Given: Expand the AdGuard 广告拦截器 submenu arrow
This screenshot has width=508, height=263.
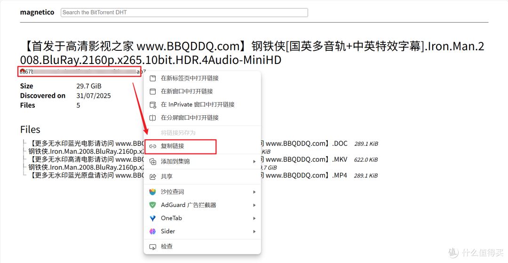Looking at the screenshot, I should [x=254, y=205].
